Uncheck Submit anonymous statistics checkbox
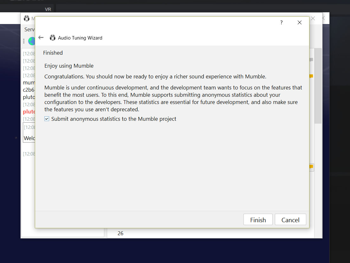 47,119
